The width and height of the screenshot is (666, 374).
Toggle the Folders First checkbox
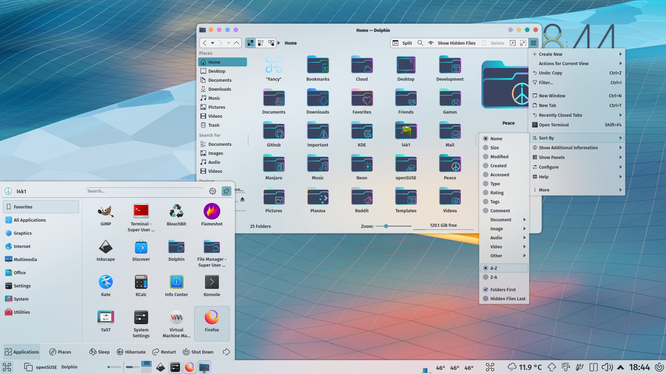pos(486,290)
